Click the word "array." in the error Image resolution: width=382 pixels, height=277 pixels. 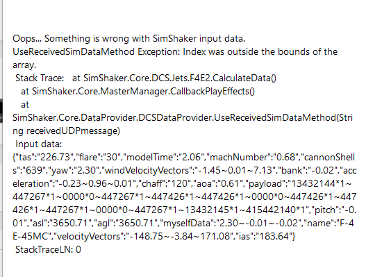24,65
